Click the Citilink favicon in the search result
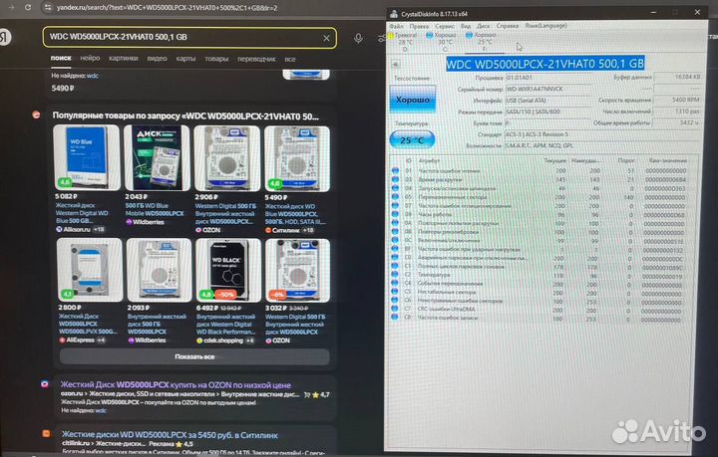The image size is (718, 457). (46, 434)
